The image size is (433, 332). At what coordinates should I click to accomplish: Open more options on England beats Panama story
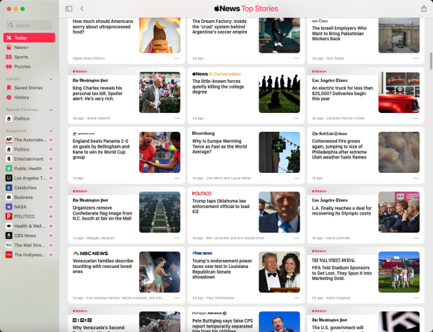click(177, 179)
